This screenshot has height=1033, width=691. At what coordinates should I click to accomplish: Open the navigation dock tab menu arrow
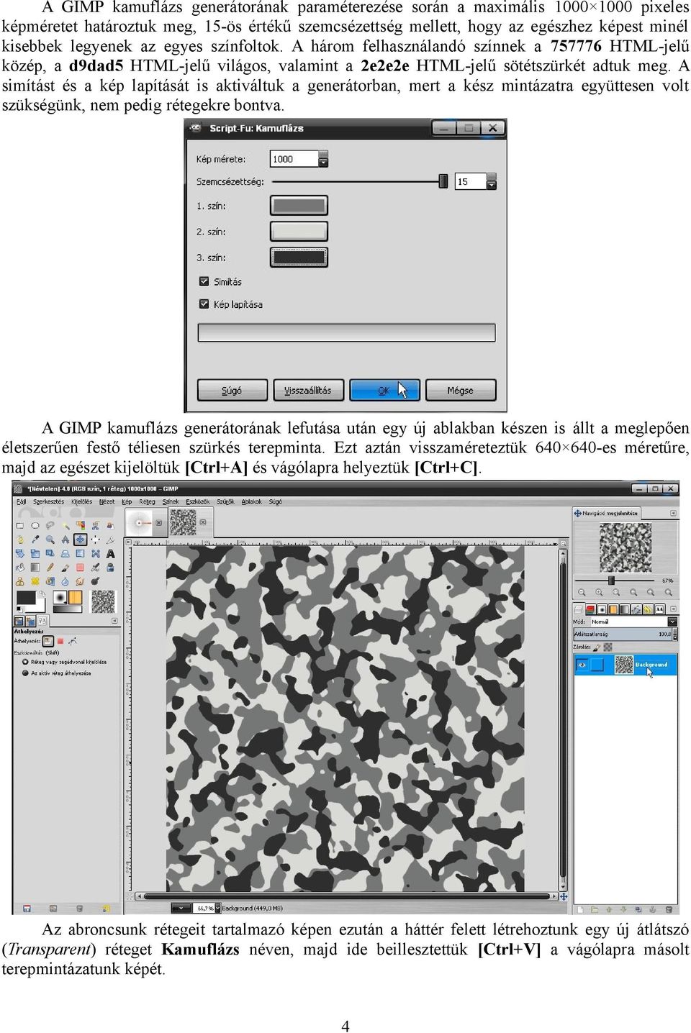click(x=673, y=513)
